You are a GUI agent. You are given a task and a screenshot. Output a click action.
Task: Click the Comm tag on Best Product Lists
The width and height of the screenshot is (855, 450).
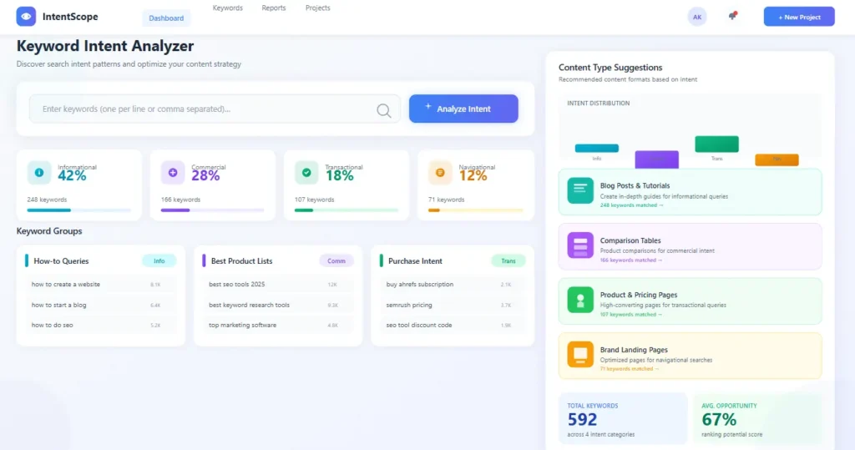coord(336,260)
